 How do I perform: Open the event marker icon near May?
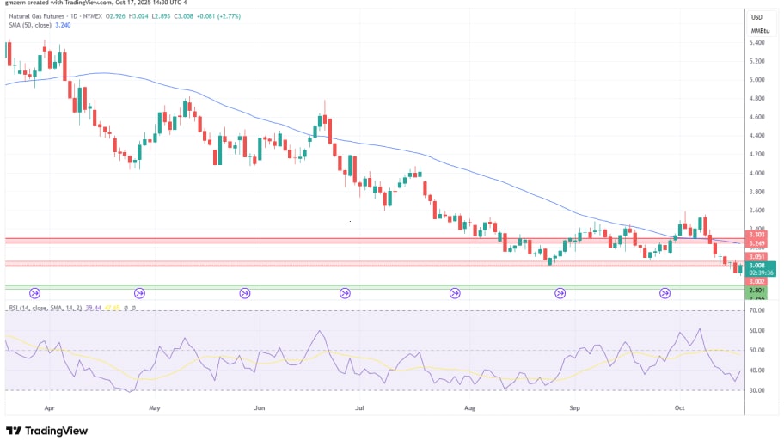tap(139, 293)
